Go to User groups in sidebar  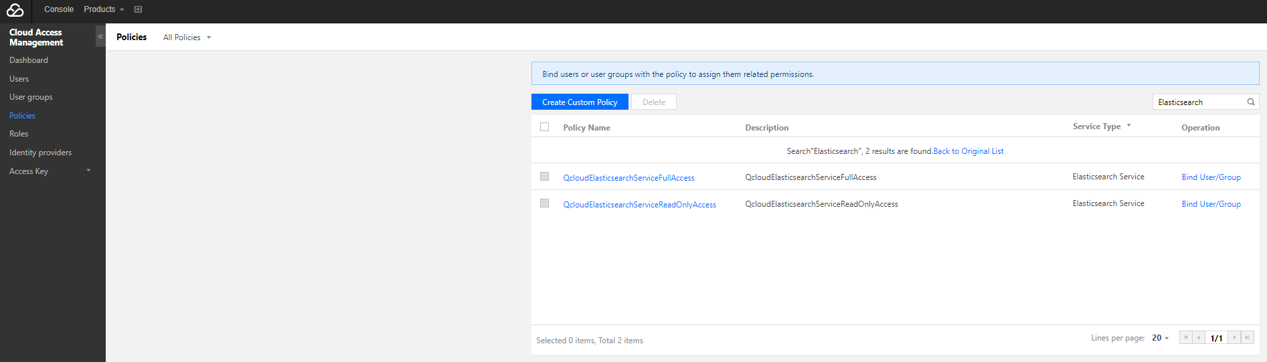[x=31, y=97]
